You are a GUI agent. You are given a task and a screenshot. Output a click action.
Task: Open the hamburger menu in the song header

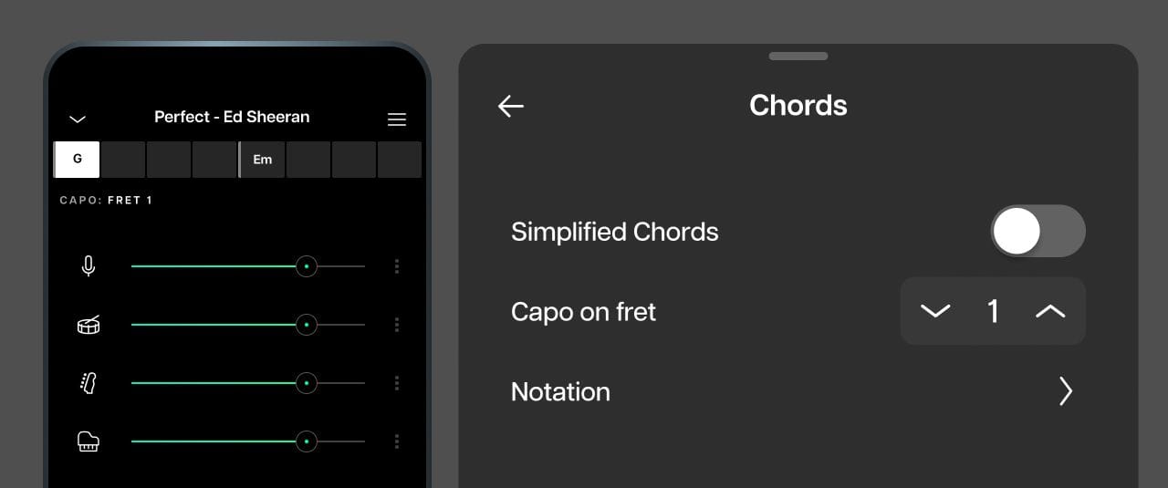click(x=397, y=119)
